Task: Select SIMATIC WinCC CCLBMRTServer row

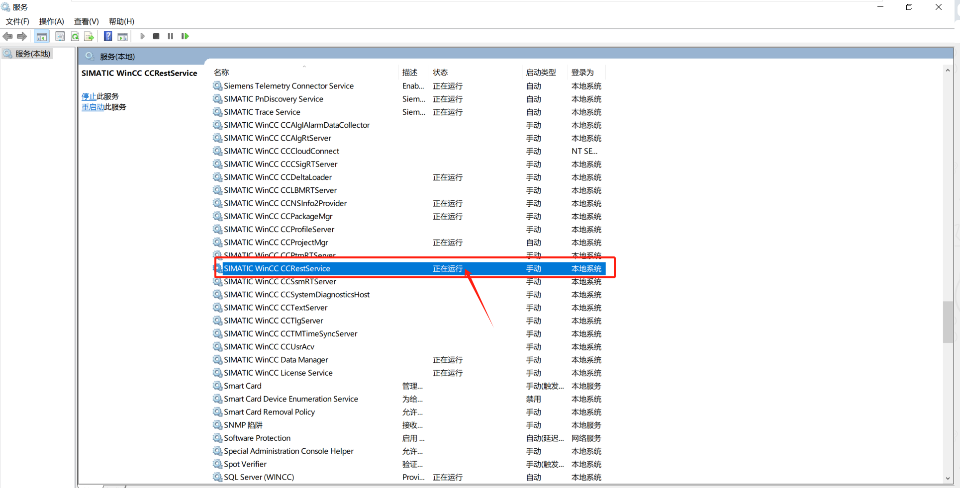Action: coord(408,190)
